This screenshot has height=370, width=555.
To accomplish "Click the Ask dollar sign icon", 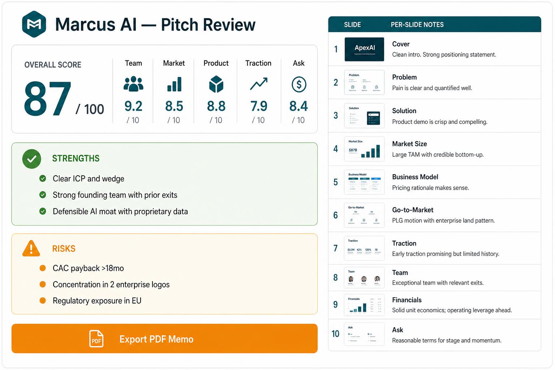I will pos(299,85).
